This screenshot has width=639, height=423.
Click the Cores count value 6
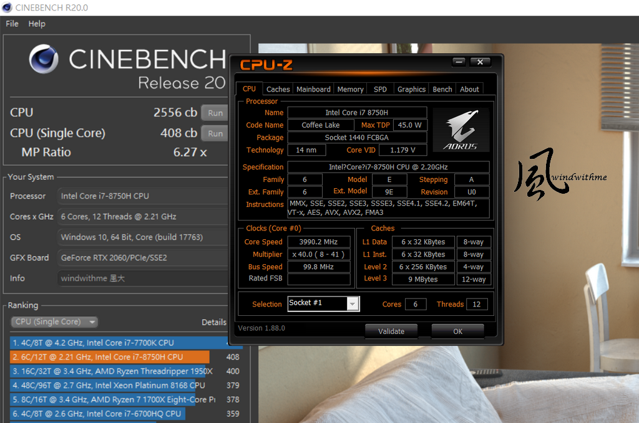pos(415,304)
